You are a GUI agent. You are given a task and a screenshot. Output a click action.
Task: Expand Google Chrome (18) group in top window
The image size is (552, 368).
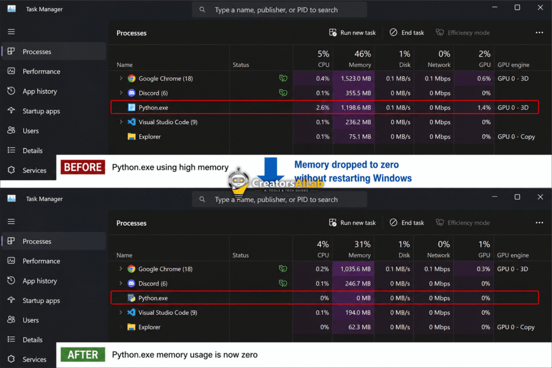point(121,78)
